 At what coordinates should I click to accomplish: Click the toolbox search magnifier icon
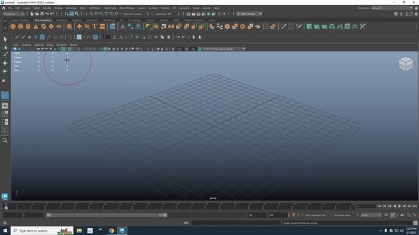tap(5, 140)
